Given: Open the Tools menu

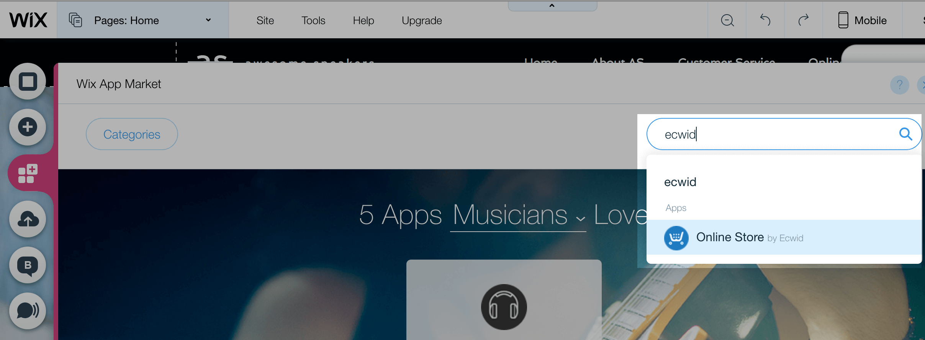Looking at the screenshot, I should tap(313, 20).
